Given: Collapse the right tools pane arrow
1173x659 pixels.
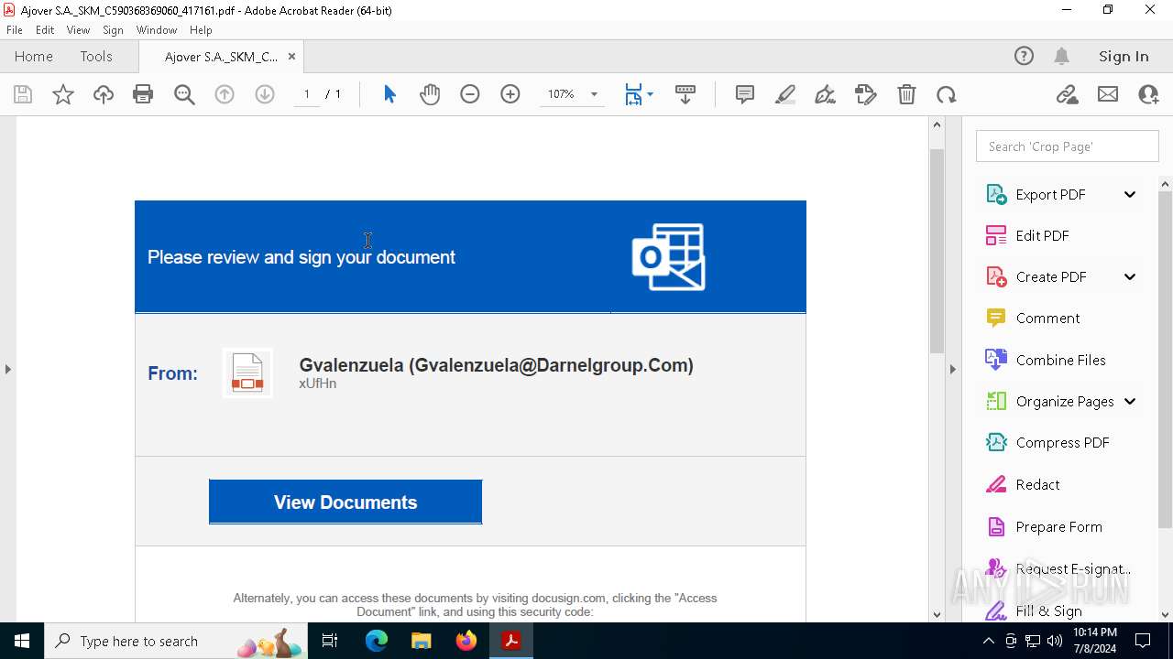Looking at the screenshot, I should pos(952,369).
